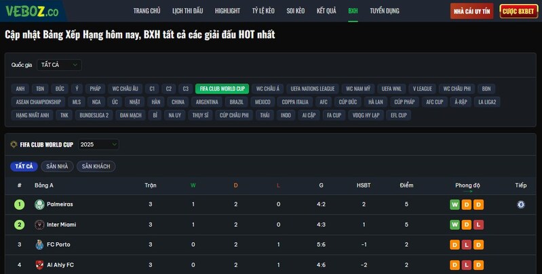
Task: Switch table to SÂN KHÁCH away view
Action: 96,166
